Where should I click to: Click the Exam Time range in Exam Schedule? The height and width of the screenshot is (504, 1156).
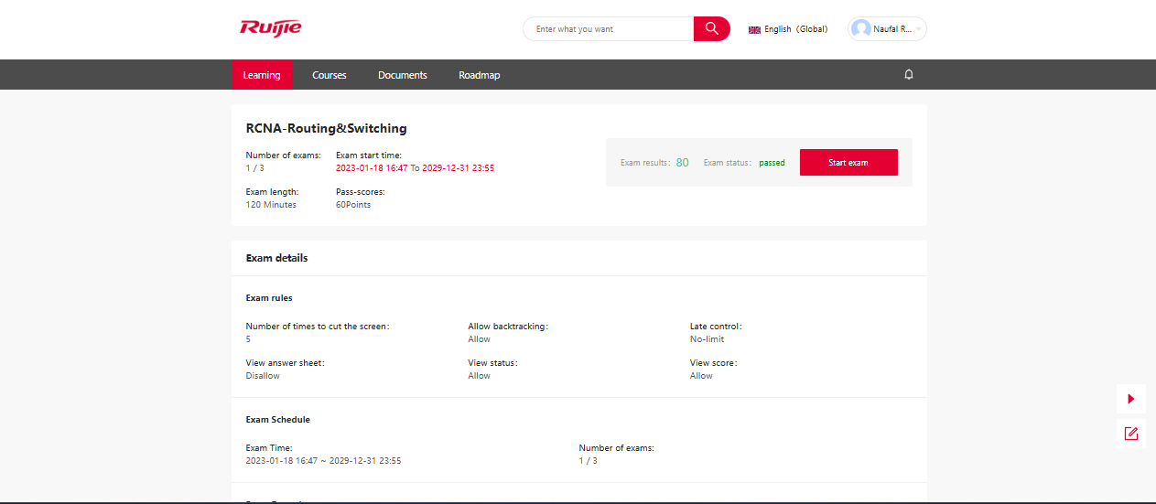pyautogui.click(x=323, y=461)
